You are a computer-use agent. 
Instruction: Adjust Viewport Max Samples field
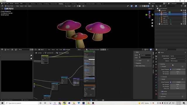pyautogui.click(x=178, y=72)
